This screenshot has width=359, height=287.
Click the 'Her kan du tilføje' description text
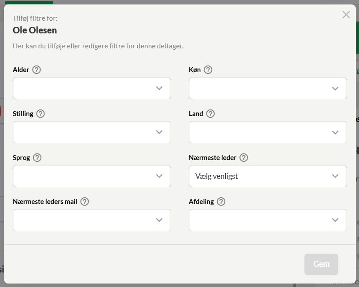coord(98,46)
